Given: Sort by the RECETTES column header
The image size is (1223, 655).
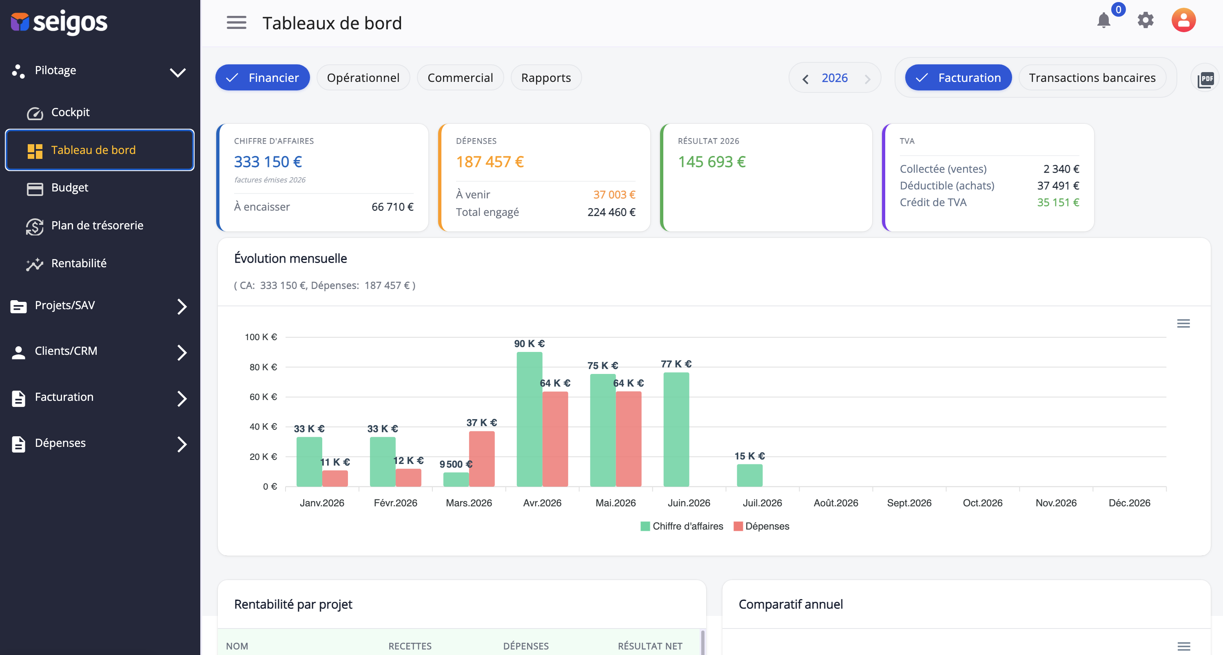Looking at the screenshot, I should tap(410, 646).
